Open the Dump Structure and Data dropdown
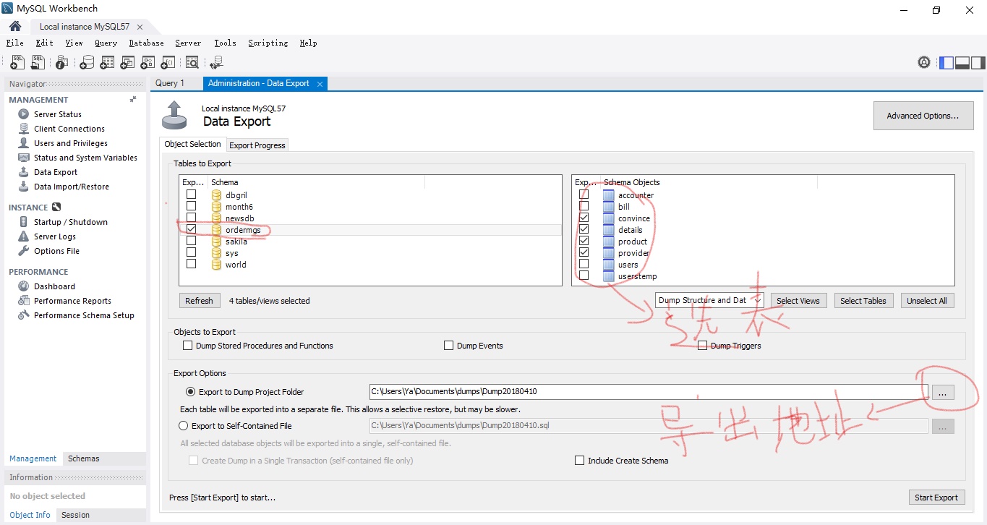 (709, 300)
